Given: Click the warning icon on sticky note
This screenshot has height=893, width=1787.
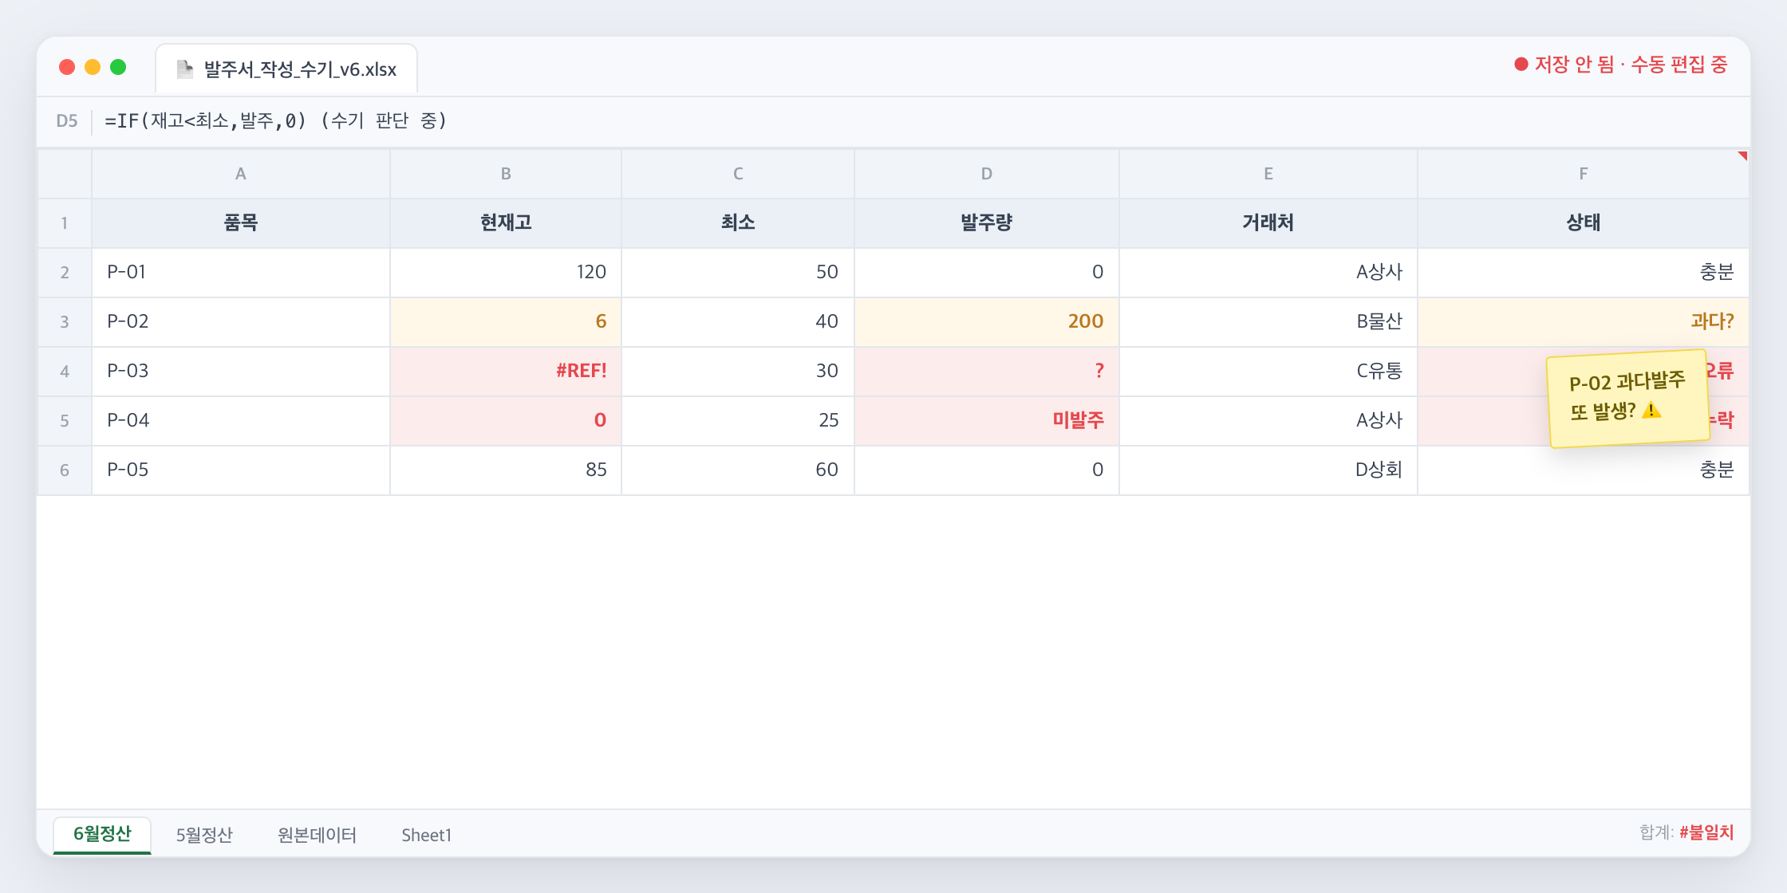Looking at the screenshot, I should coord(1651,411).
